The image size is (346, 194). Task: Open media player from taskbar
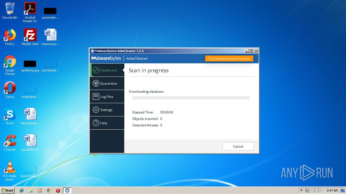click(x=40, y=190)
